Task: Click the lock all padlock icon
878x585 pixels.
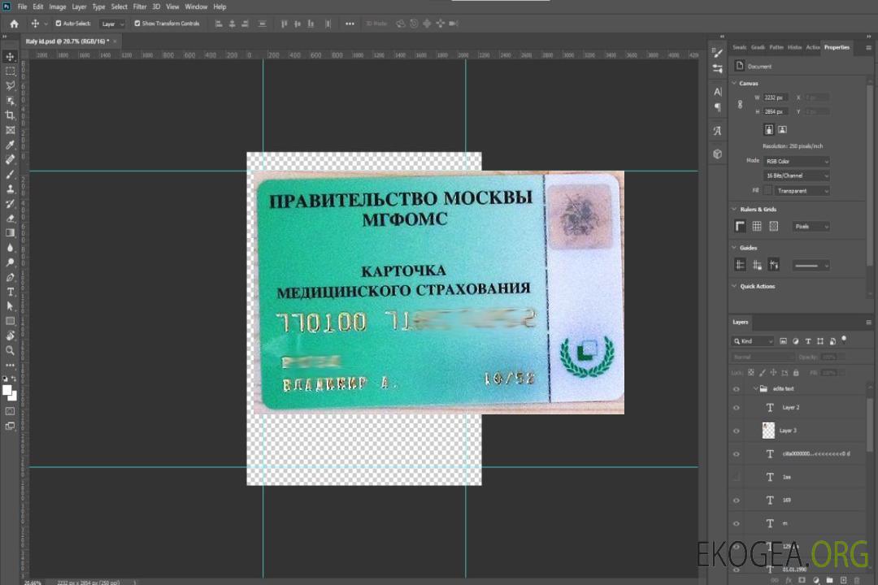Action: 796,372
